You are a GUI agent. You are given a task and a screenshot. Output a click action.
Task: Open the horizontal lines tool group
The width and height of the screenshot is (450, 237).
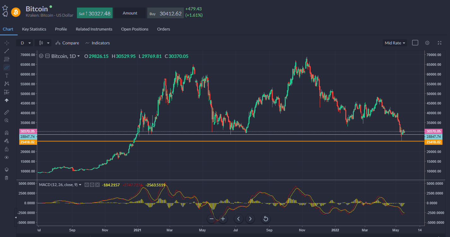point(7,59)
